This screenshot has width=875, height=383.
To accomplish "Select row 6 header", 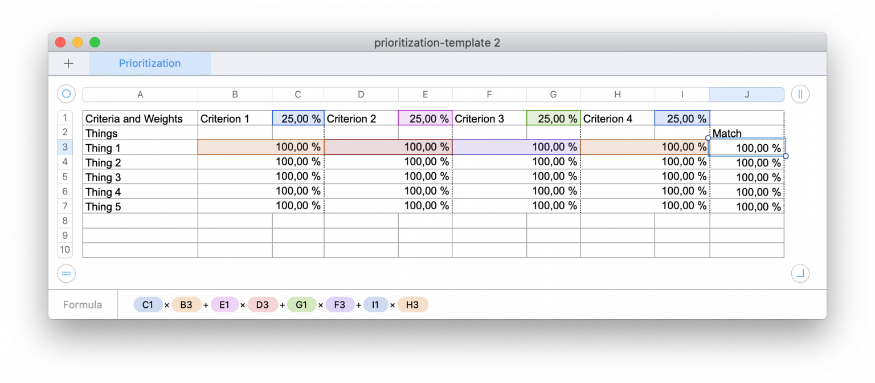I will pyautogui.click(x=65, y=191).
